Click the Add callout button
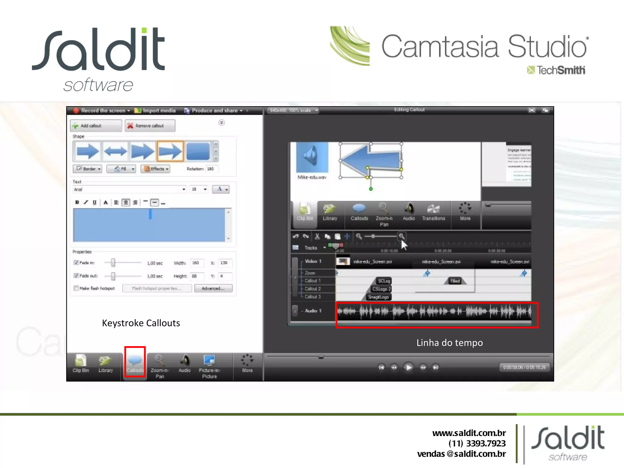This screenshot has height=468, width=624. [x=96, y=126]
